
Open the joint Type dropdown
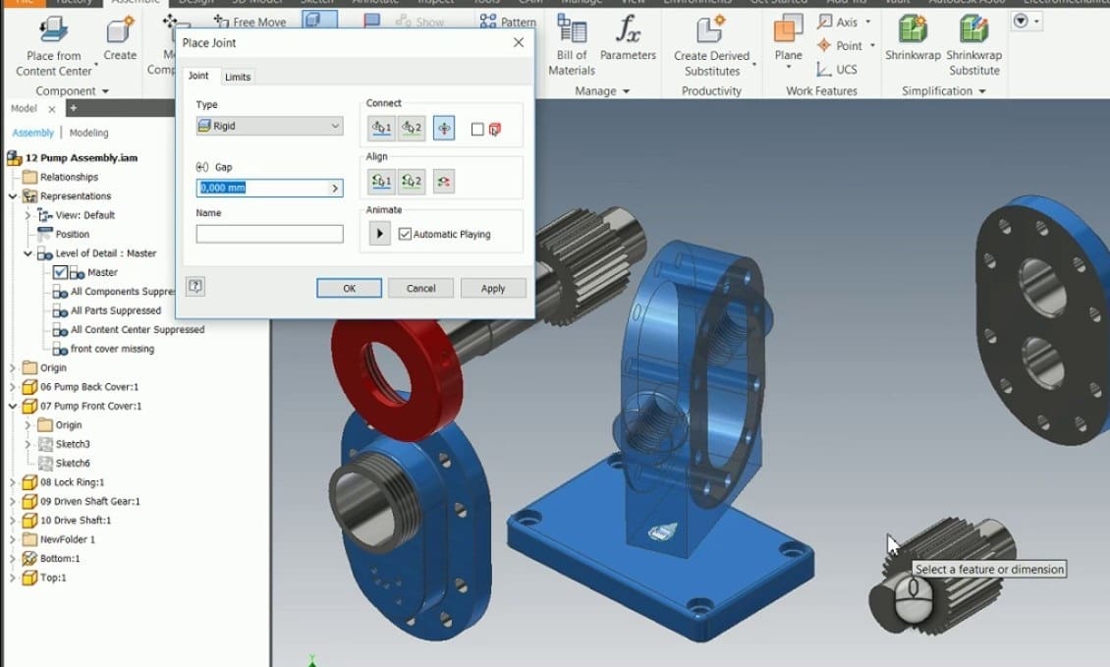[x=270, y=126]
